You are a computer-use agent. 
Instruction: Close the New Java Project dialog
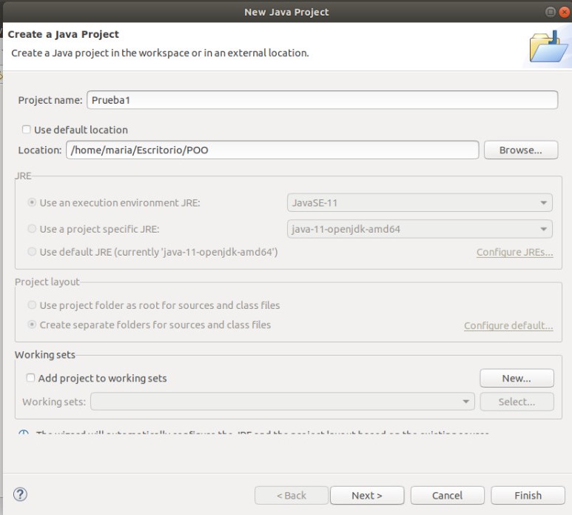(x=563, y=12)
